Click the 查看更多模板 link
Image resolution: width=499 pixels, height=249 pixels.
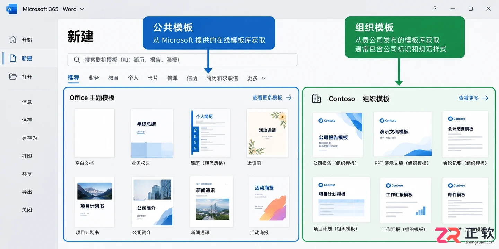(267, 98)
